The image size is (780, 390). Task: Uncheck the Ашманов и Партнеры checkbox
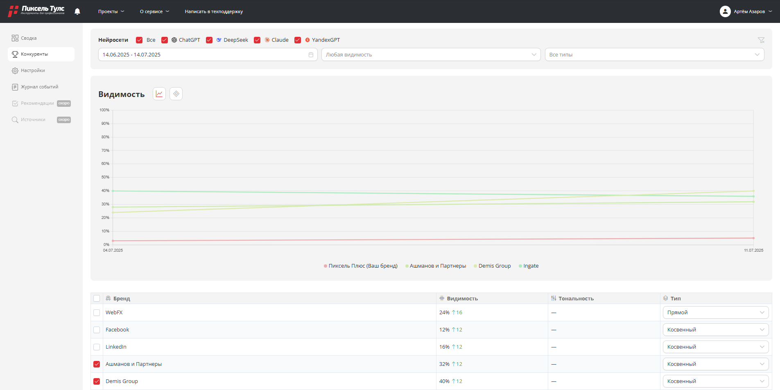tap(97, 364)
